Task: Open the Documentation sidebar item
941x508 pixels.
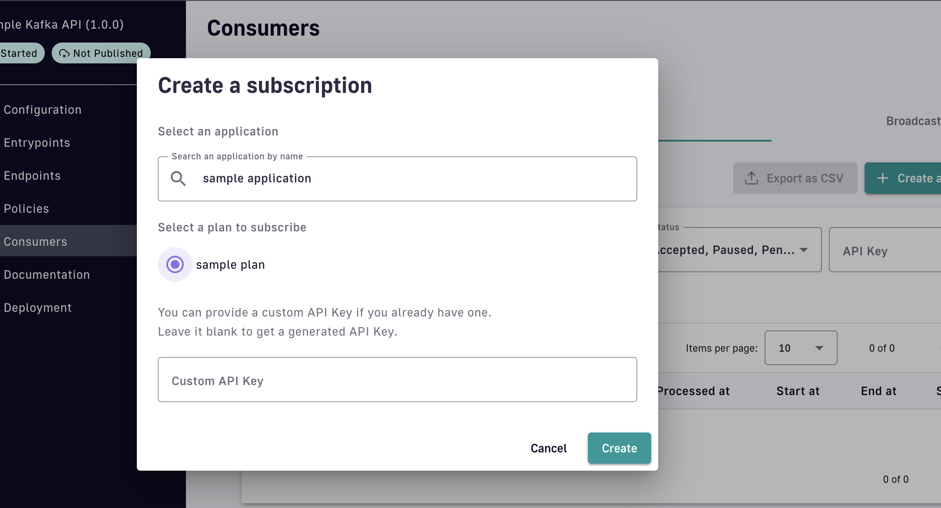Action: [47, 275]
